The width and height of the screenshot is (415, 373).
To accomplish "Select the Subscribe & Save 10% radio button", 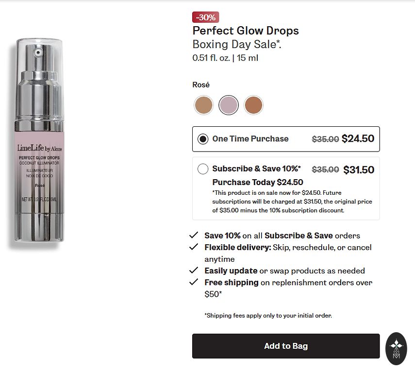I will pyautogui.click(x=203, y=169).
